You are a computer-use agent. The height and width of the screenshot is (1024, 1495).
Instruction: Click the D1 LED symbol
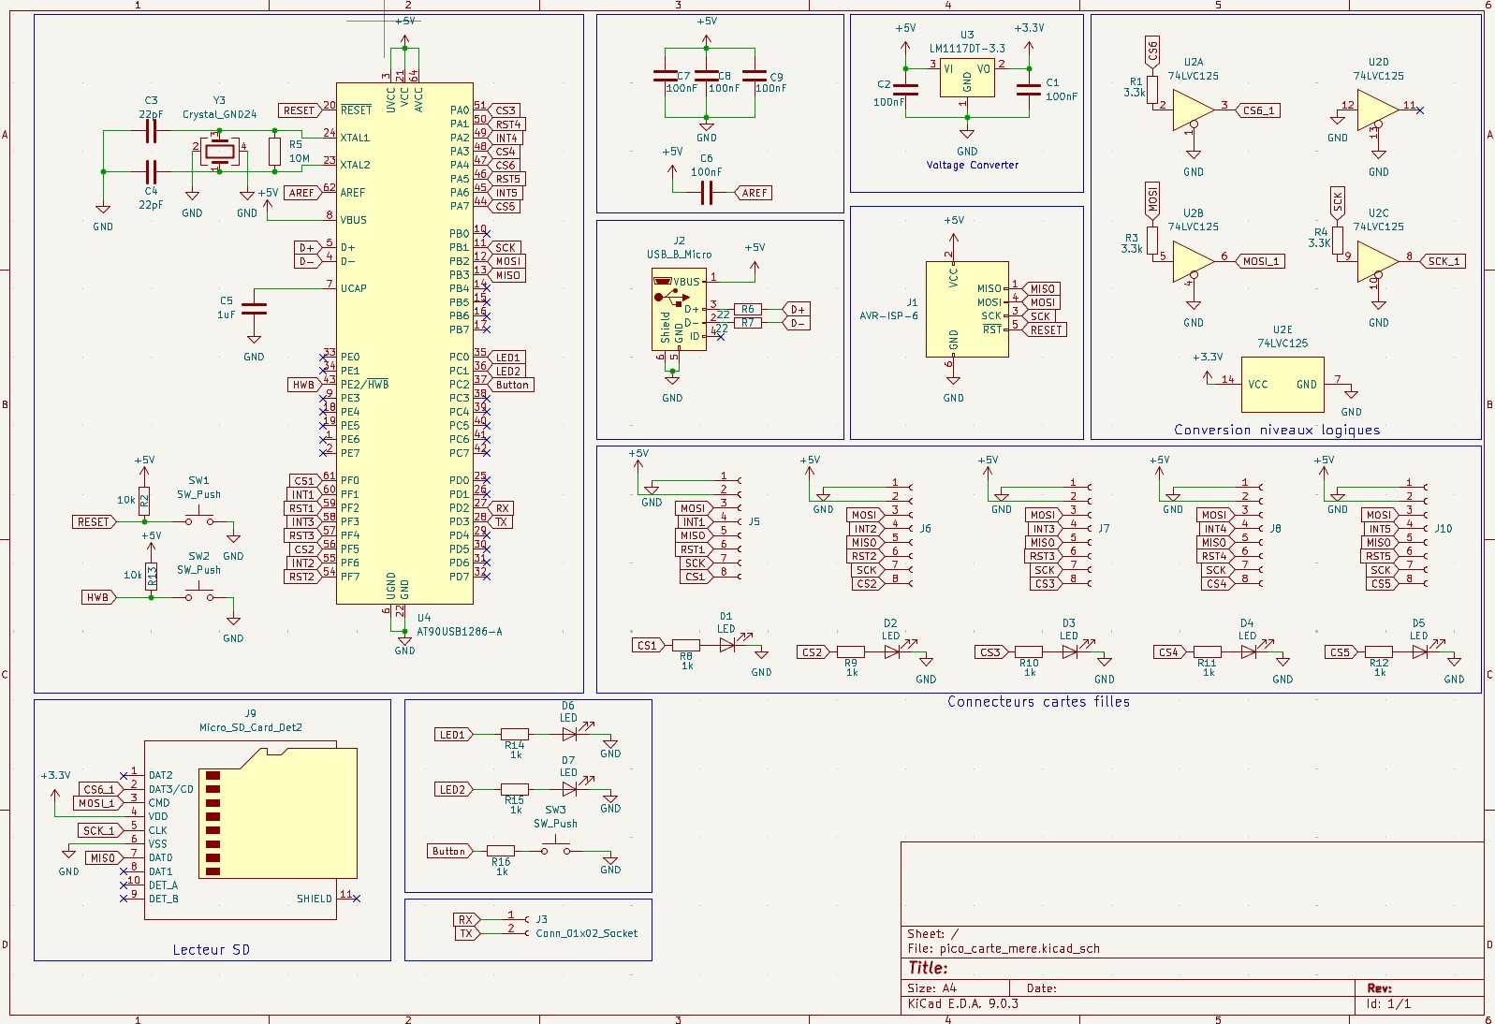coord(727,645)
